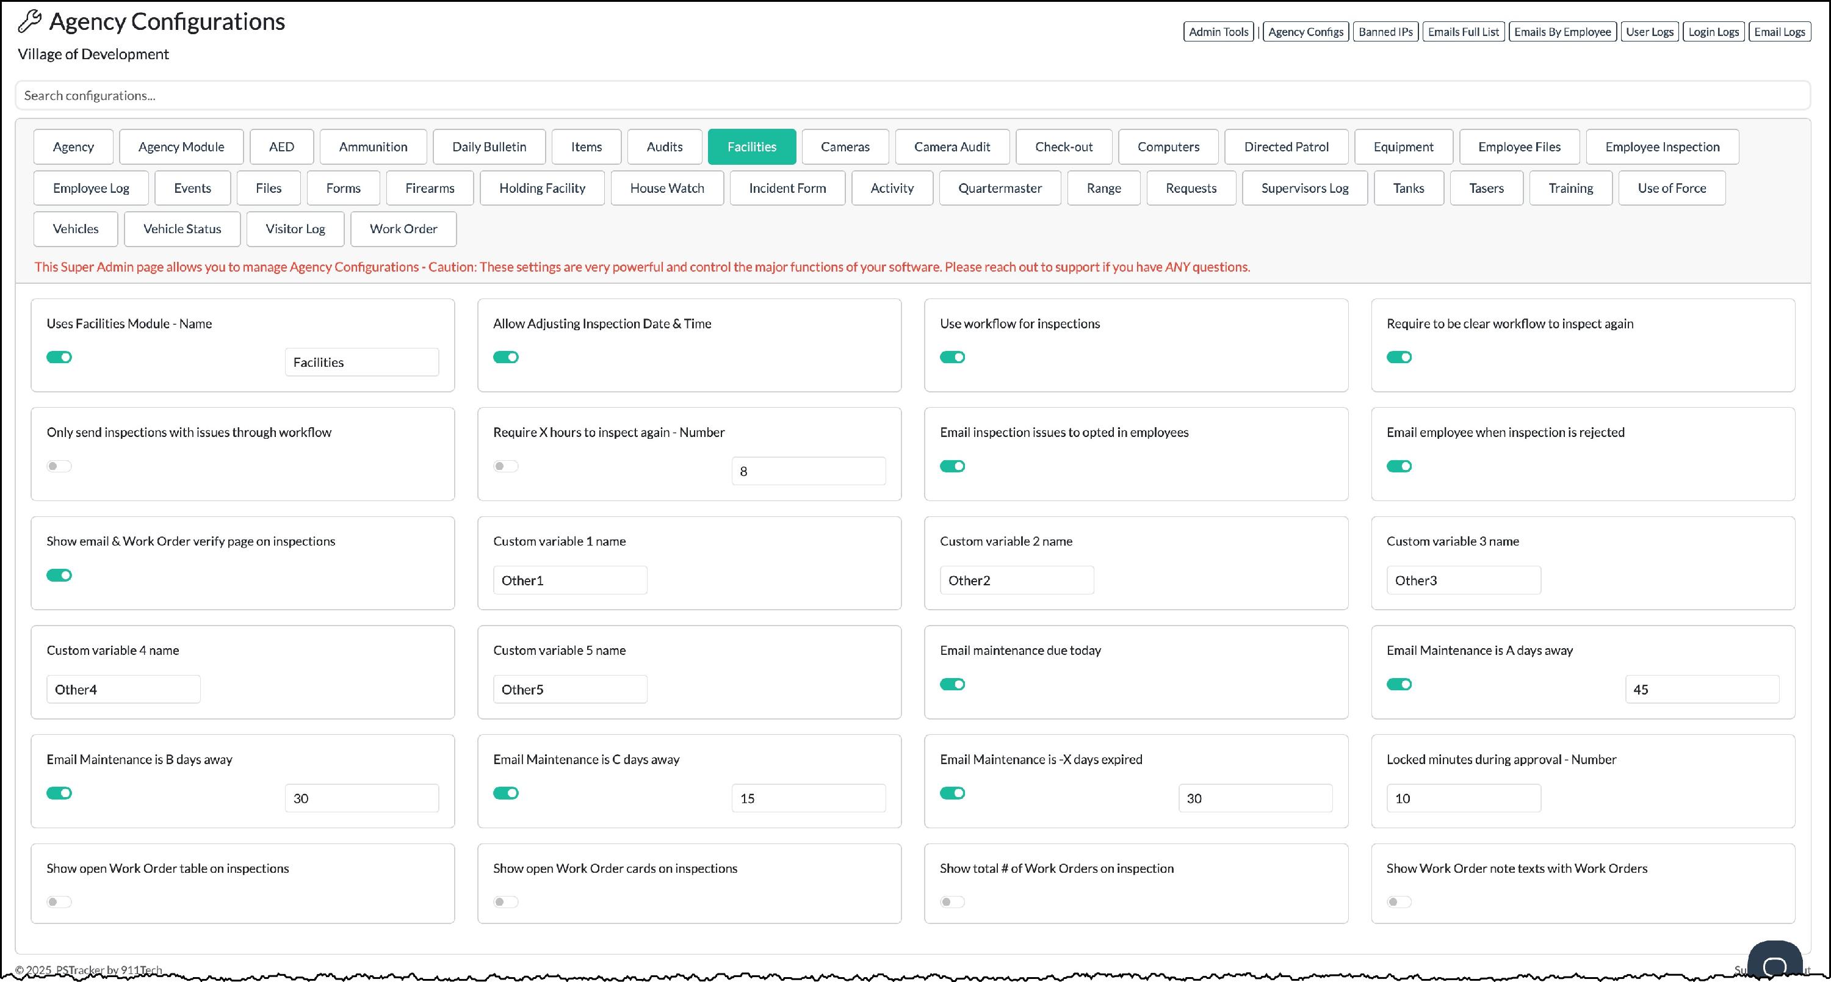Disable Allow Adjusting Inspection Date & Time
This screenshot has width=1831, height=982.
coord(505,358)
